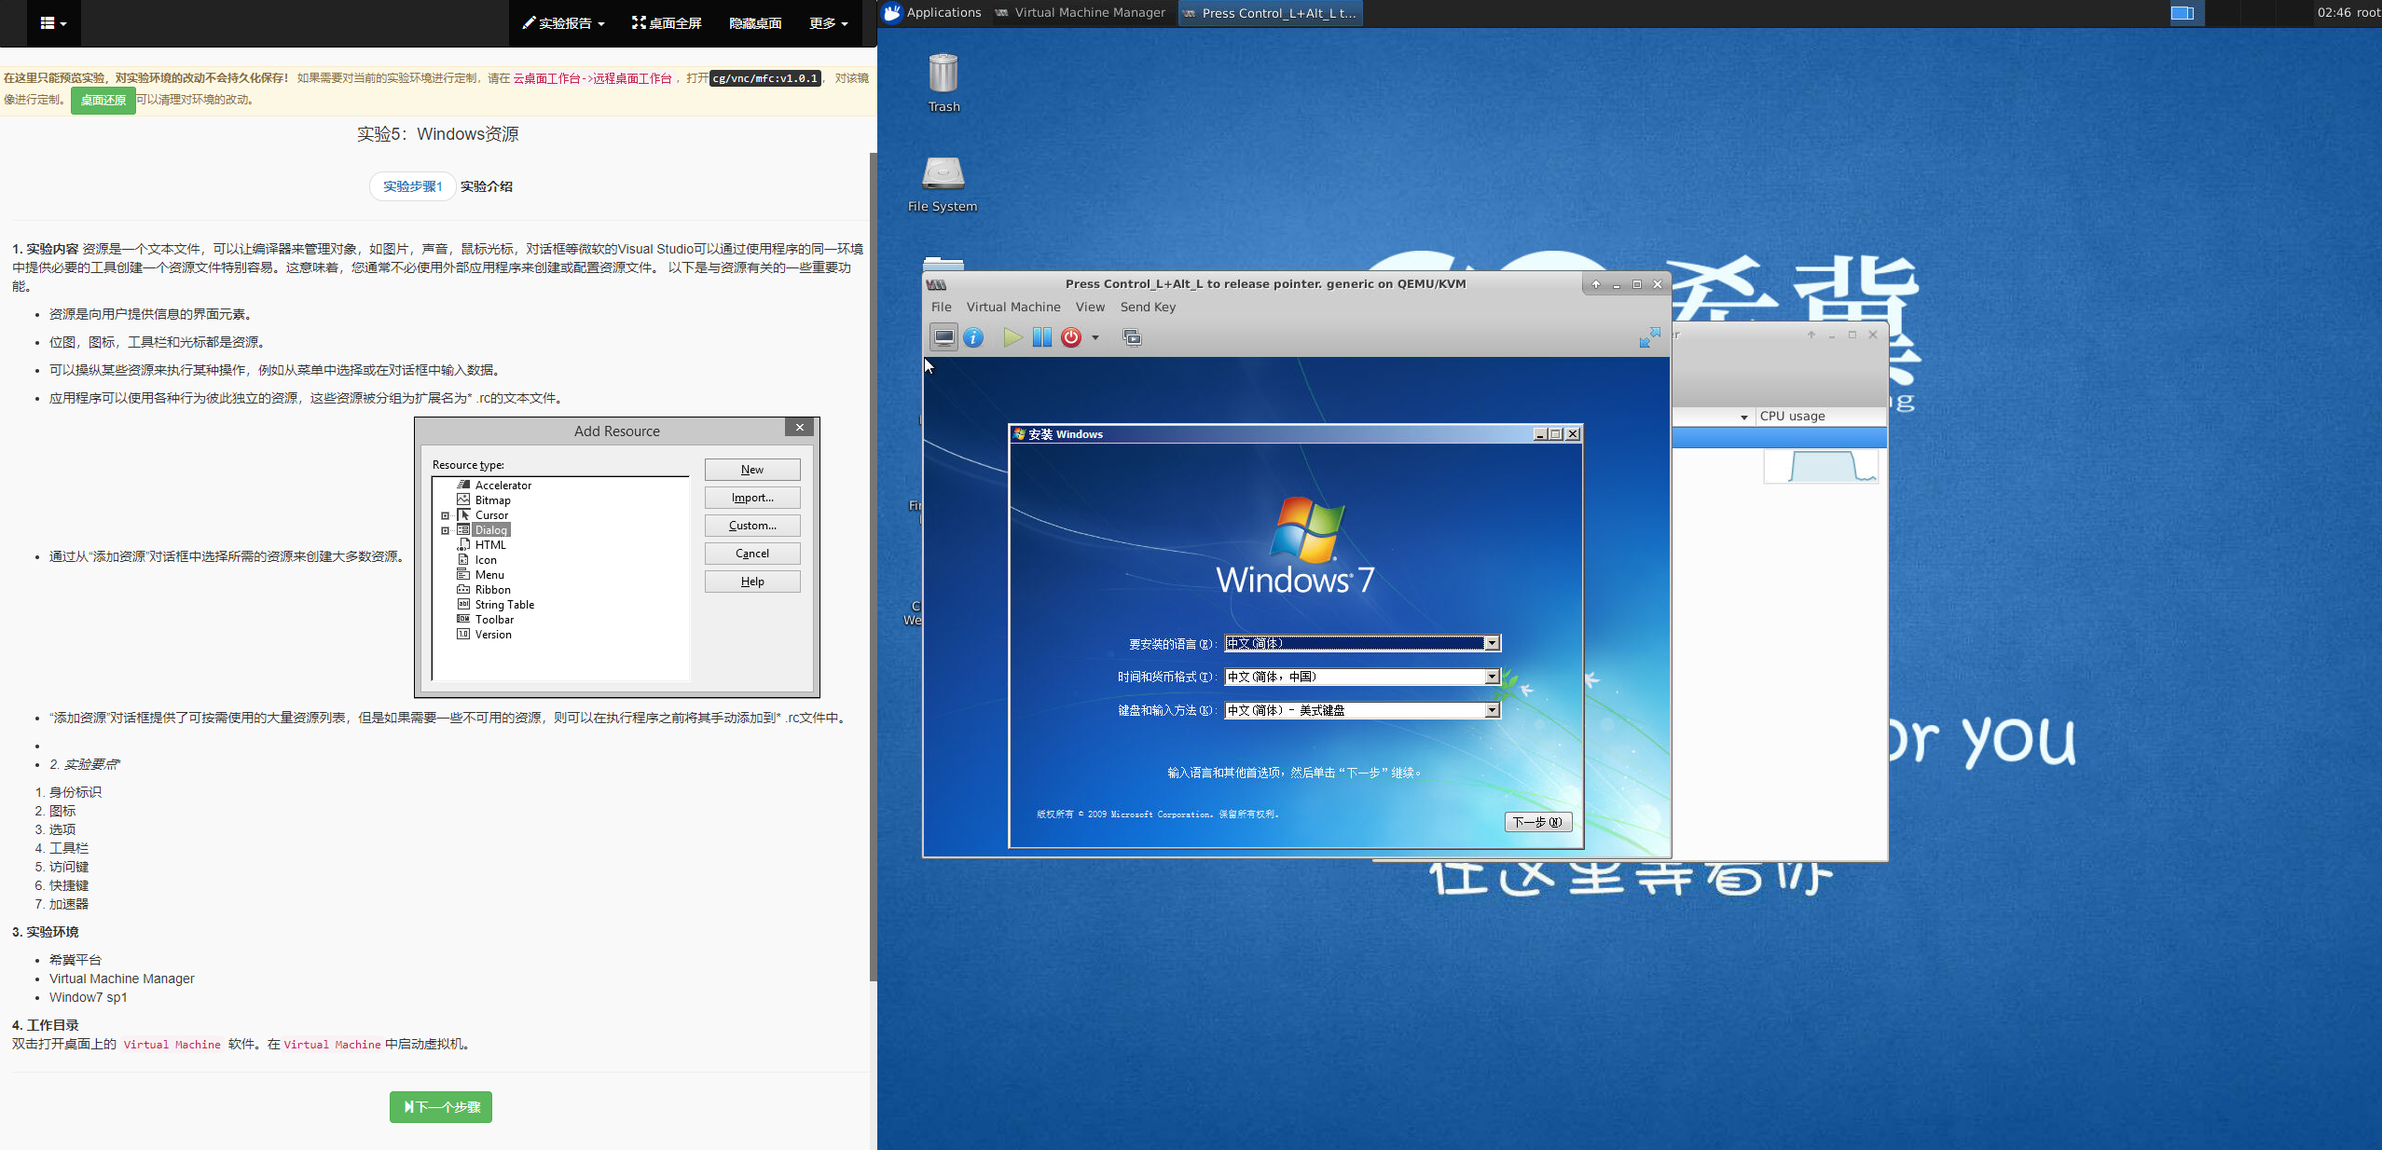This screenshot has height=1150, width=2382.
Task: Open the manage VM snapshots icon
Action: click(1132, 337)
